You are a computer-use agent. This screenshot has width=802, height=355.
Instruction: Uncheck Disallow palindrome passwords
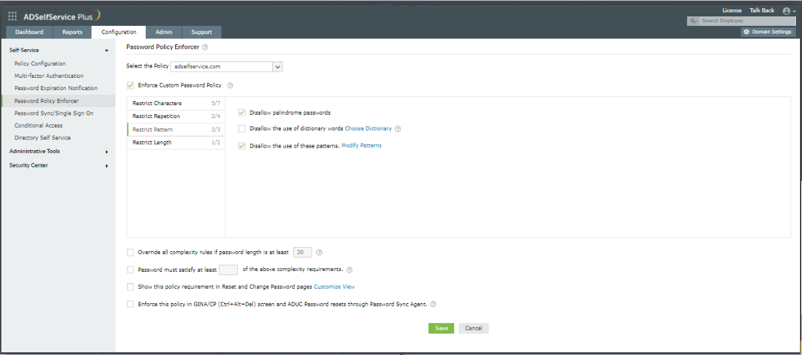tap(242, 113)
